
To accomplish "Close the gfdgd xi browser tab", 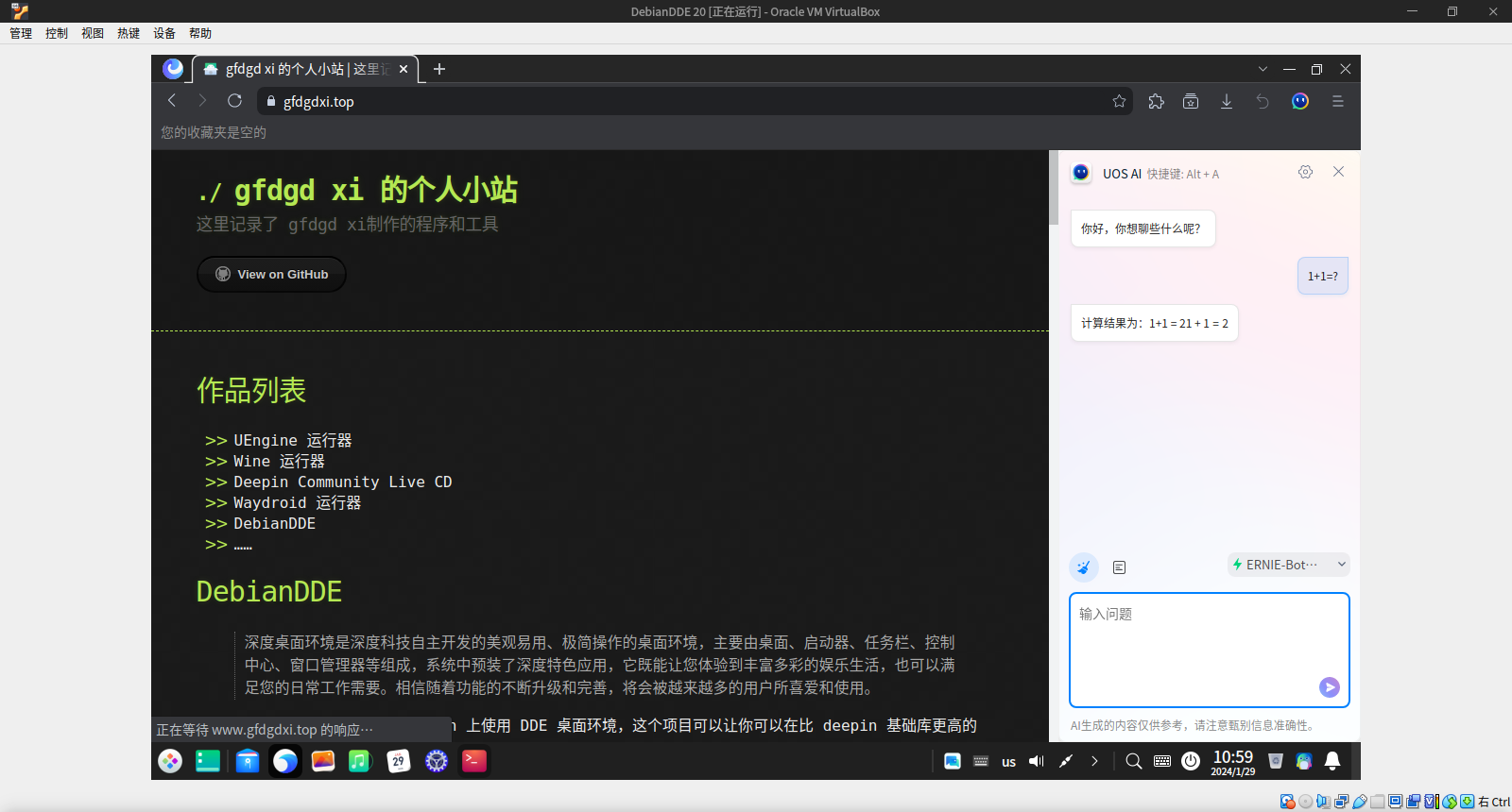I will 404,69.
